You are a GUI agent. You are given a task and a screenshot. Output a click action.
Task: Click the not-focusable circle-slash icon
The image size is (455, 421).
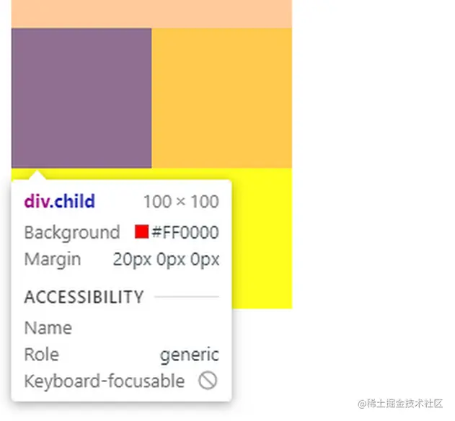click(x=208, y=381)
